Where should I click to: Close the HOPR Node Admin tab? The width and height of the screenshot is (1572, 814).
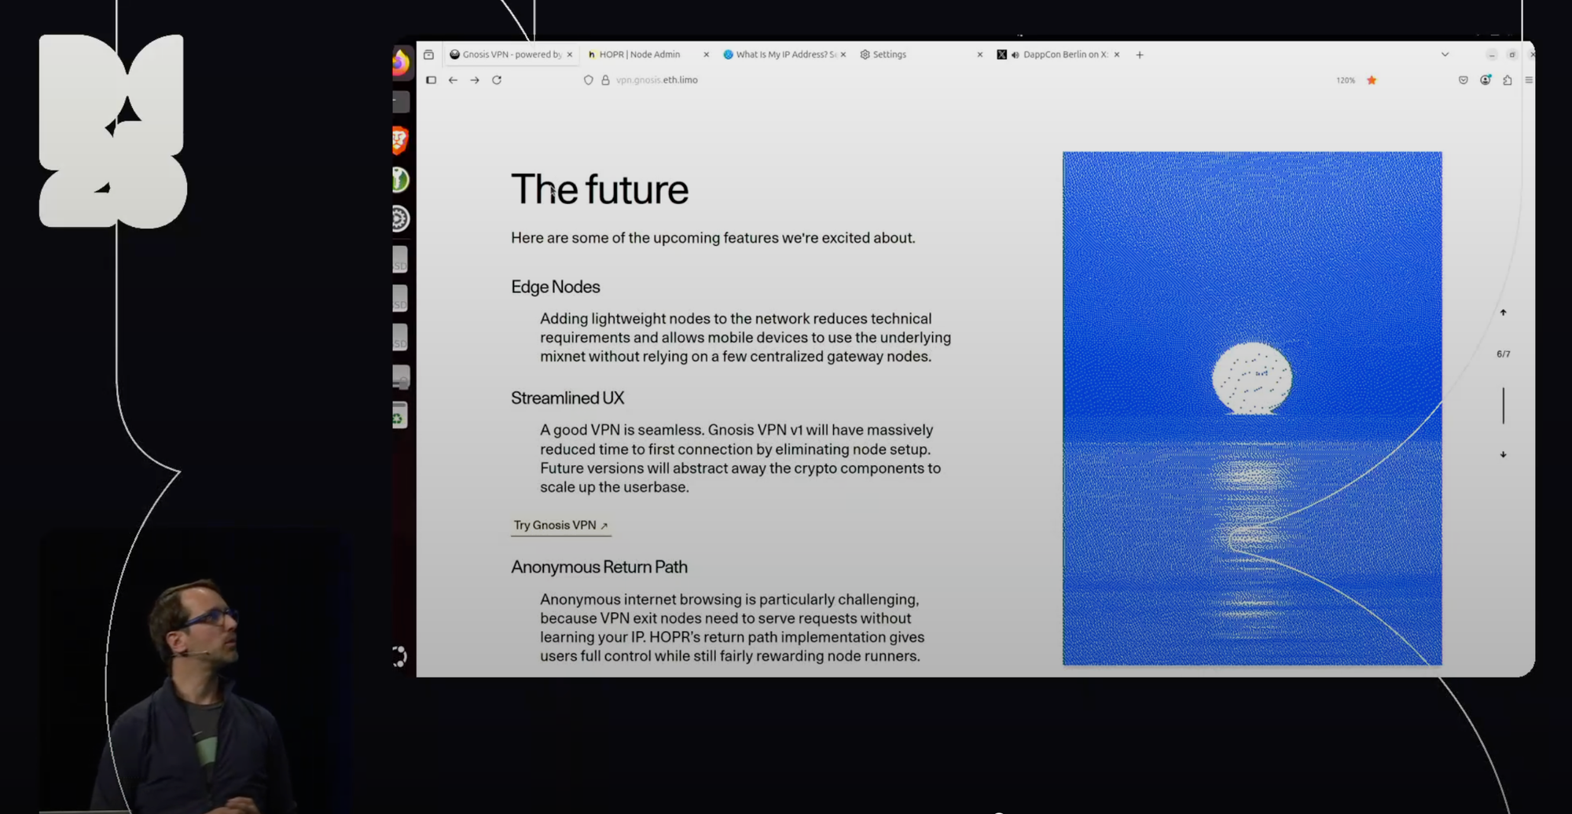coord(706,55)
